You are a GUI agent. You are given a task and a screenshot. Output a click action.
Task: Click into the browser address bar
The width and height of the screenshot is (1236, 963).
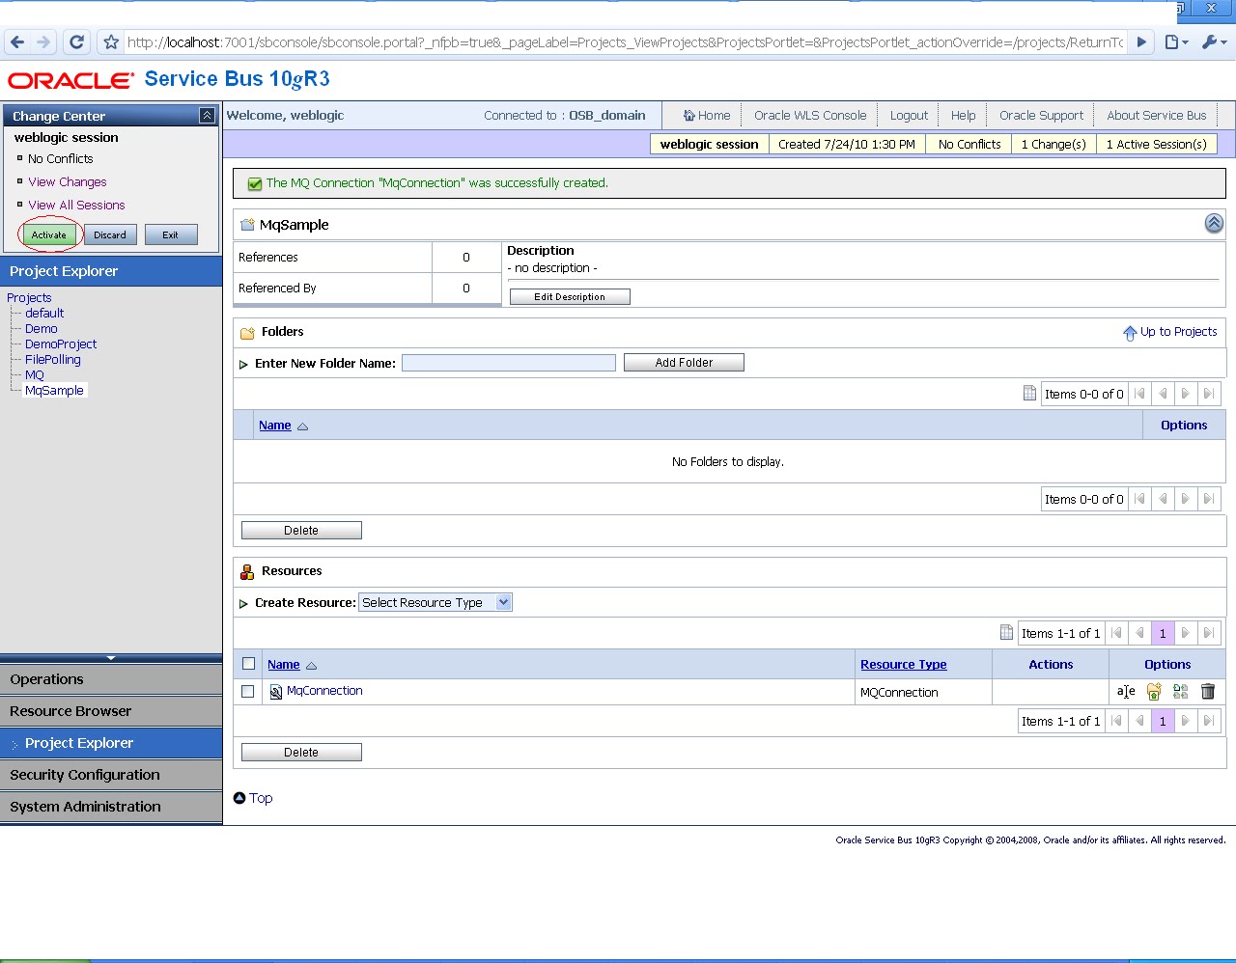click(x=625, y=42)
